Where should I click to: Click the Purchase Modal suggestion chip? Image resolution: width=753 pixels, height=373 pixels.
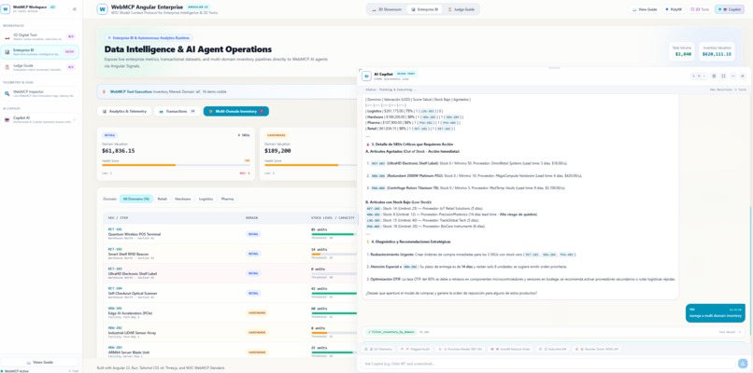tap(460, 349)
